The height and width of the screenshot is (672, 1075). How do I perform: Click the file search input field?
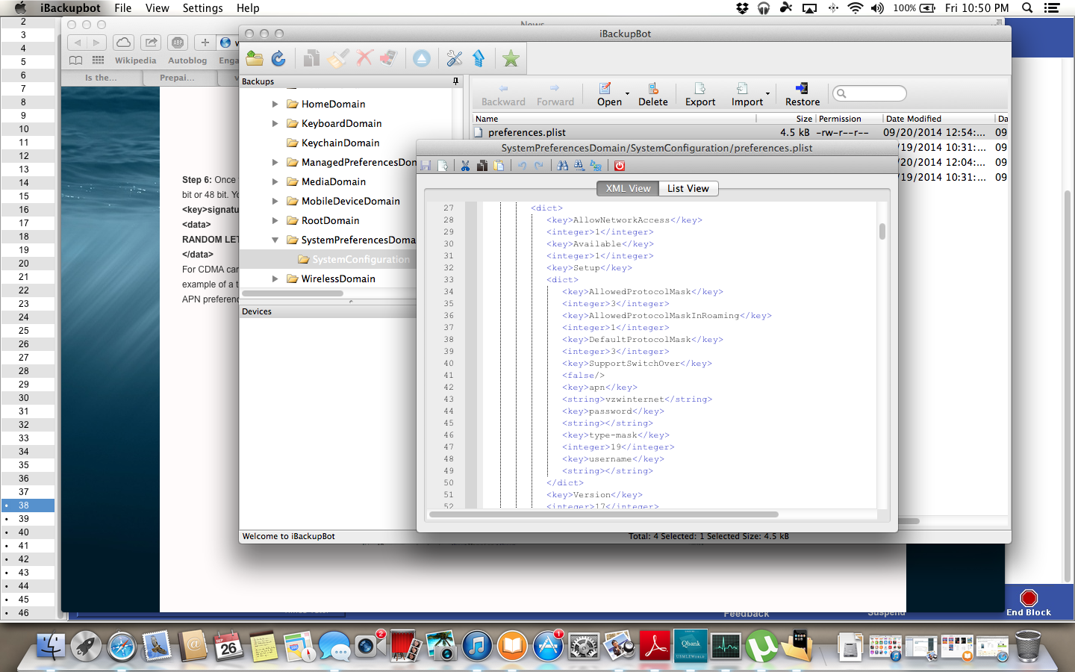[870, 93]
